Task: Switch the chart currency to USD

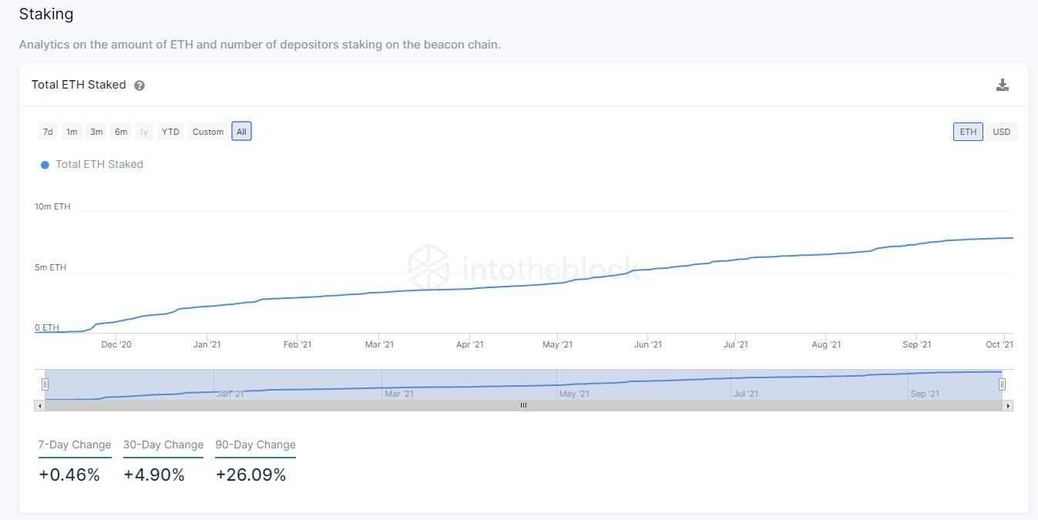Action: [x=1001, y=131]
